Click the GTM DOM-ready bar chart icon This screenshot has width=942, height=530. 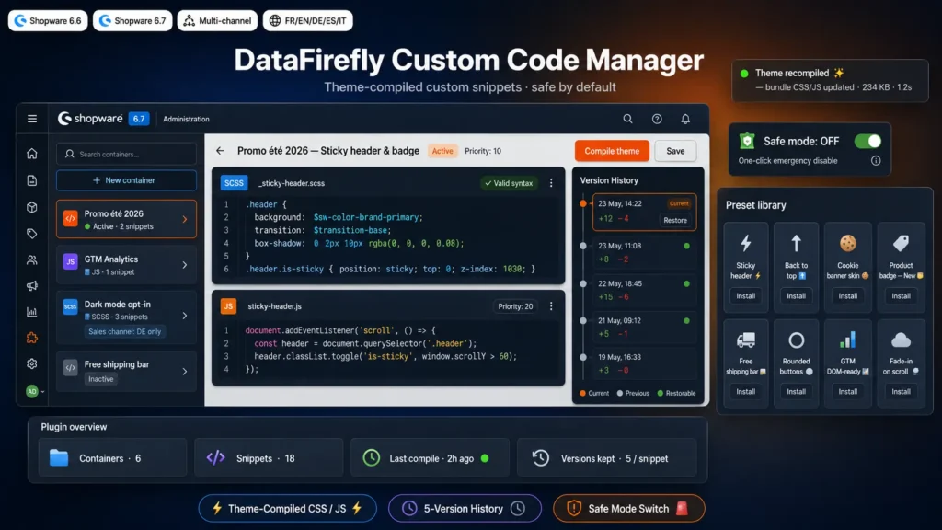[x=847, y=340]
